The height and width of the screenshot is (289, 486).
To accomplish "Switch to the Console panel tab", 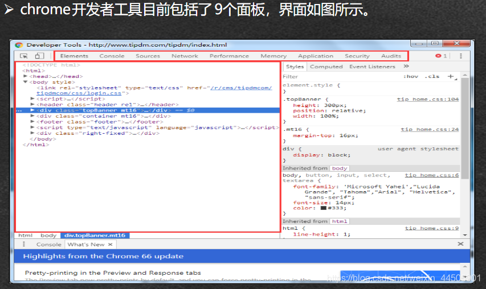I will pos(112,56).
